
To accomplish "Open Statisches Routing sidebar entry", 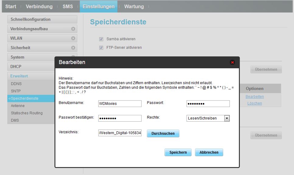I will [27, 113].
